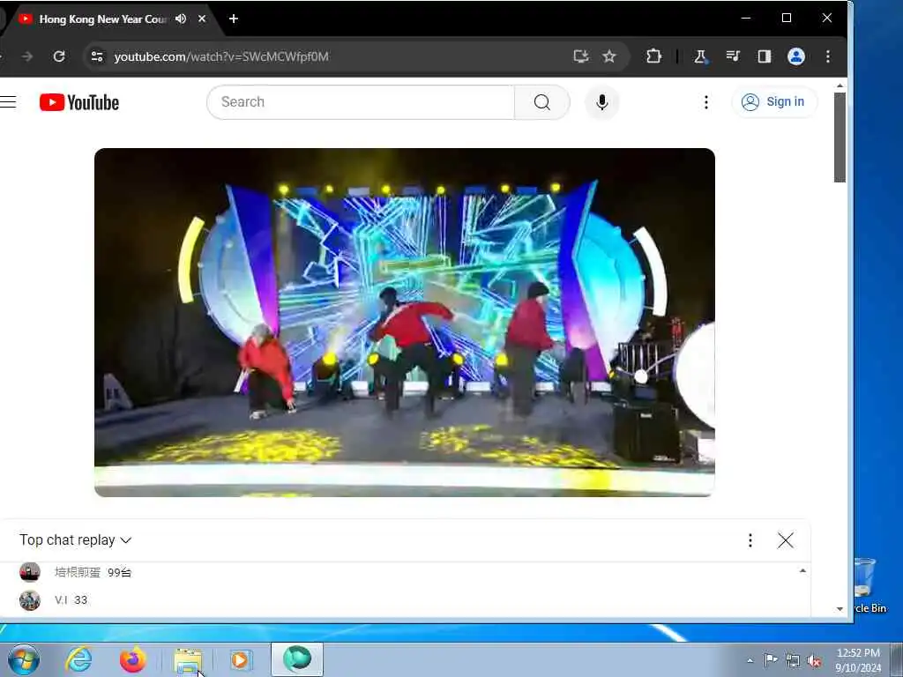Image resolution: width=903 pixels, height=677 pixels.
Task: Open avatar of user V.I
Action: 30,600
